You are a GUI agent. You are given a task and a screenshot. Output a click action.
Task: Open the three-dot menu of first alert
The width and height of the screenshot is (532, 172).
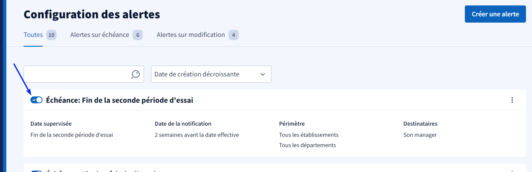512,100
